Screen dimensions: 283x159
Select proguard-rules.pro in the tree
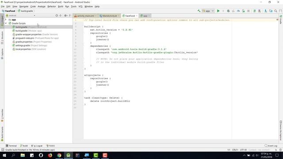(35, 38)
